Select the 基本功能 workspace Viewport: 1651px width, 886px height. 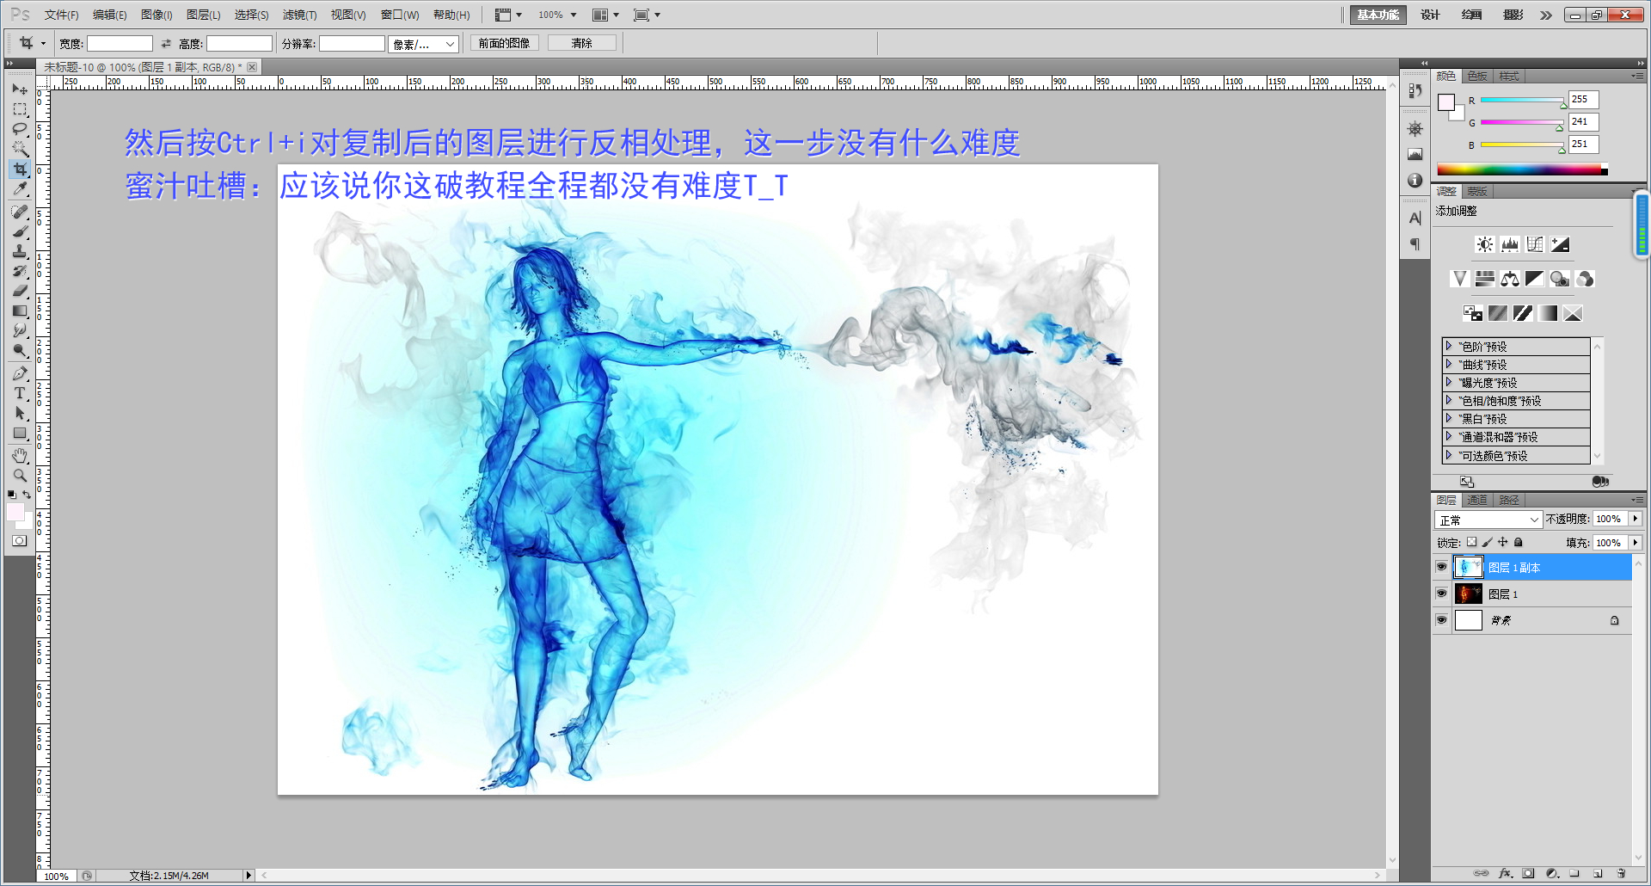1378,15
